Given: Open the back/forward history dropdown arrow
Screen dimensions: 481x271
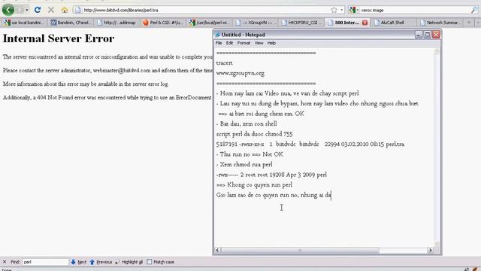Looking at the screenshot, I should click(27, 10).
